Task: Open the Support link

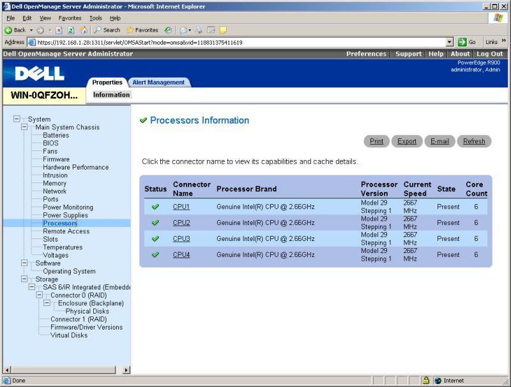Action: [408, 54]
